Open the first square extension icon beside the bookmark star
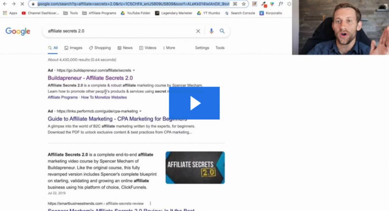 click(x=255, y=4)
